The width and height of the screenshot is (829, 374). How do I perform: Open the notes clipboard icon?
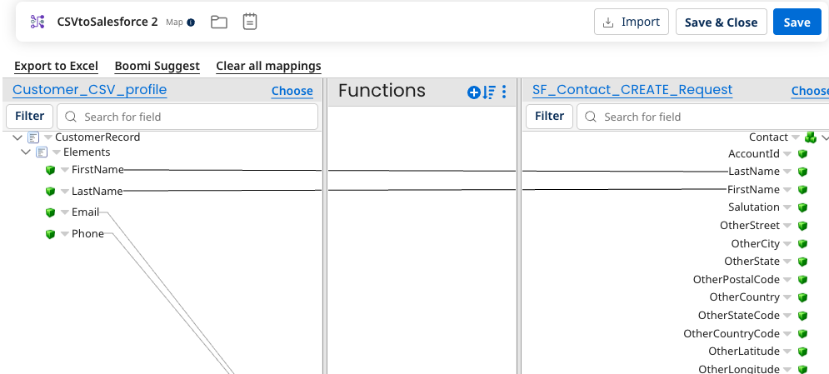[x=250, y=22]
